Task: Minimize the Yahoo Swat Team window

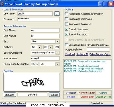Action: click(101, 4)
